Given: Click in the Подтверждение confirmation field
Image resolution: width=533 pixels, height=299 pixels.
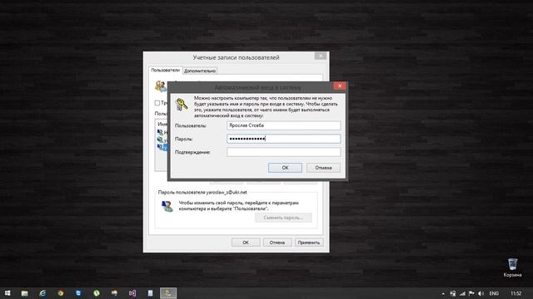Looking at the screenshot, I should pos(283,152).
